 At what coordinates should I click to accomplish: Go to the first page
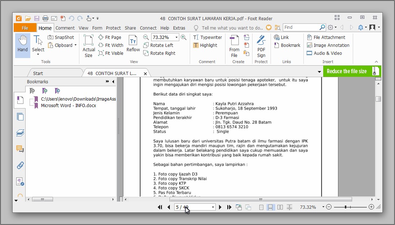pos(160,207)
